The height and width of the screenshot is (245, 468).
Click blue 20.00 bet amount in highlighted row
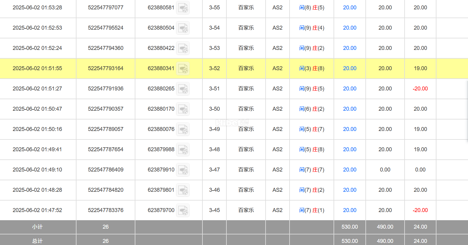(350, 68)
